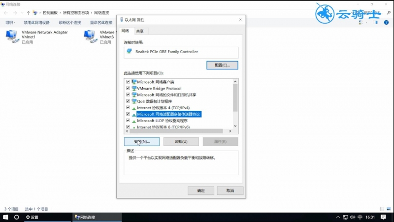The image size is (394, 222).
Task: Toggle Microsoft LLDP 协议驱动程序 checkbox
Action: [x=128, y=120]
